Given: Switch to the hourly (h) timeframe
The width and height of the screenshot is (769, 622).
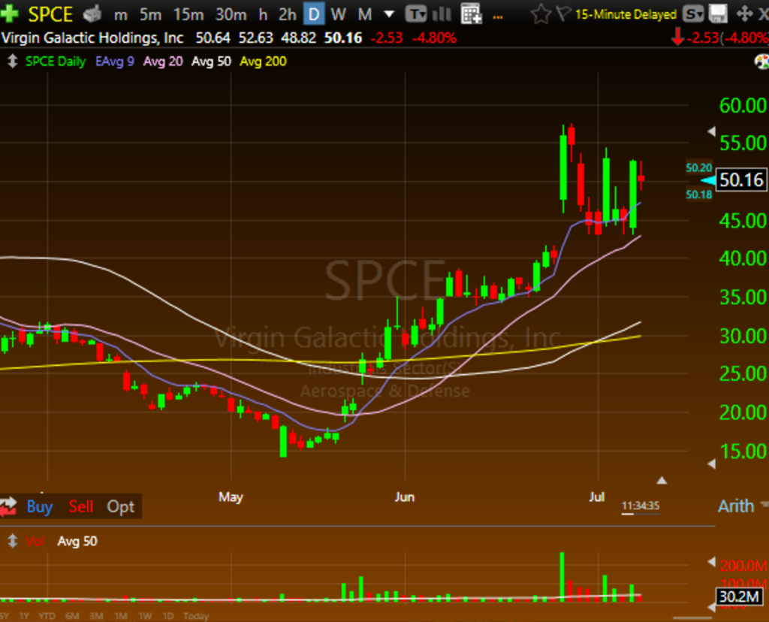Looking at the screenshot, I should click(263, 15).
